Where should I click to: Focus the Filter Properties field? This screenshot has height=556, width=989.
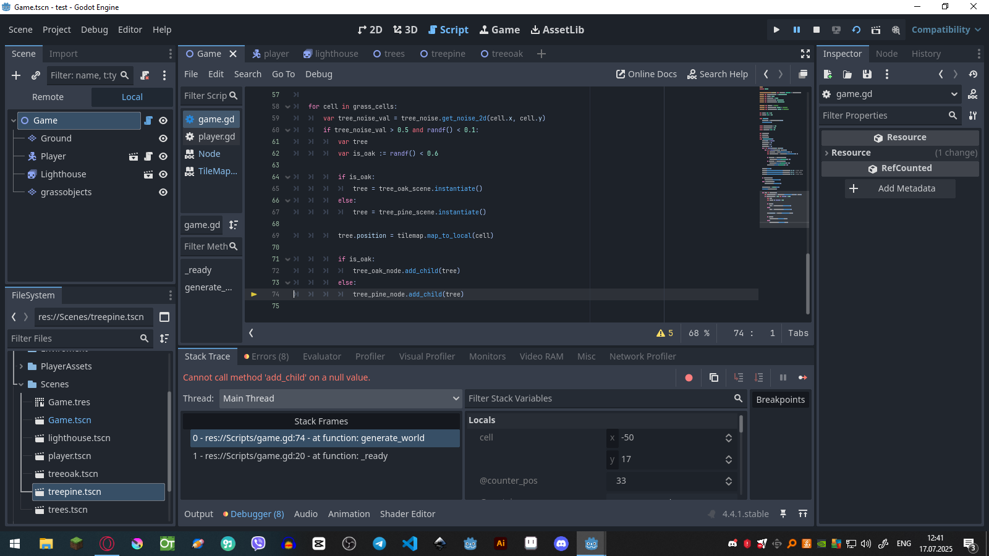point(891,116)
